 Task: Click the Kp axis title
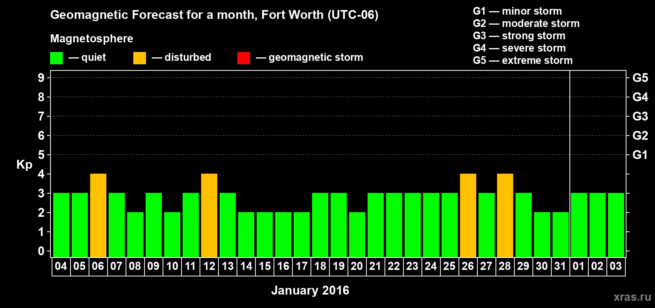24,165
